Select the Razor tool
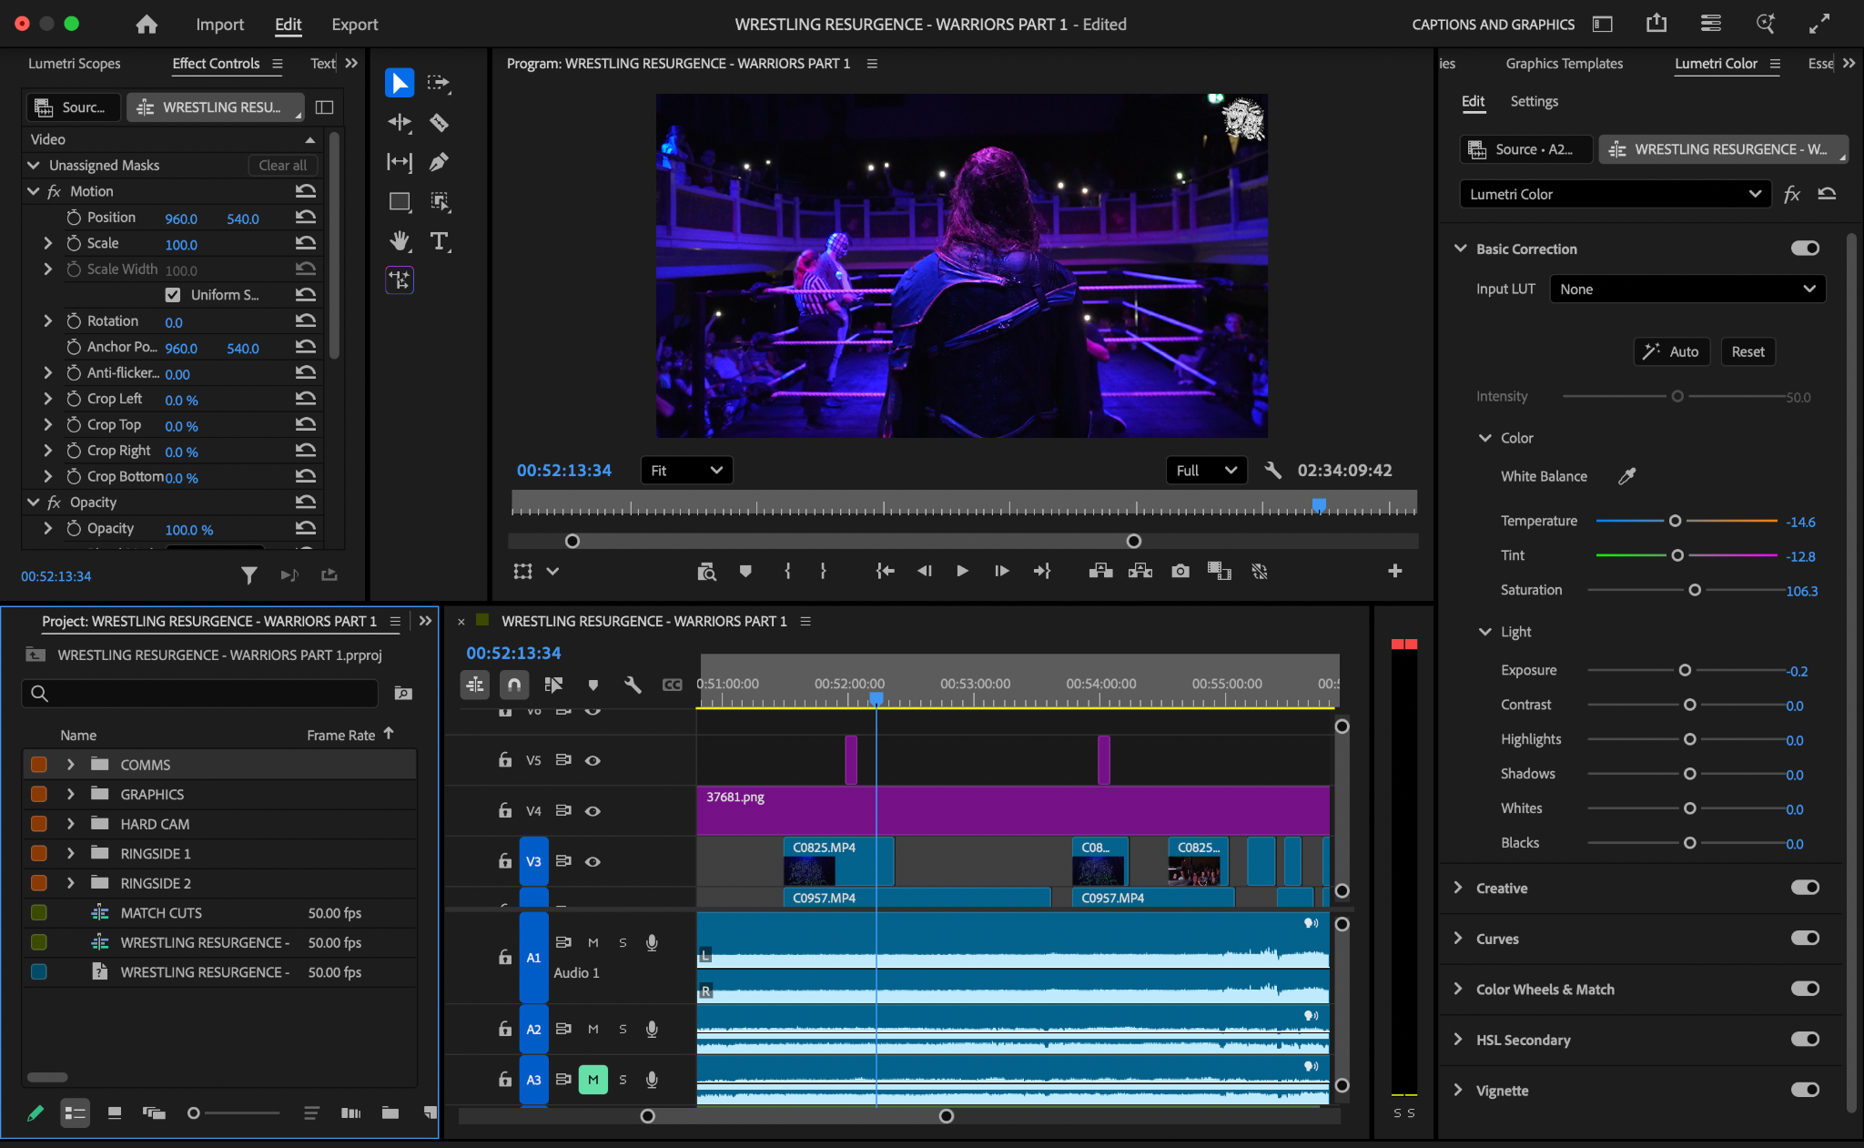 pyautogui.click(x=439, y=122)
